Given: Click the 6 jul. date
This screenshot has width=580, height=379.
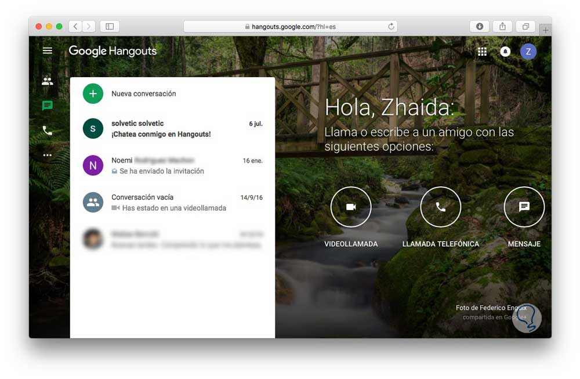Looking at the screenshot, I should click(256, 124).
